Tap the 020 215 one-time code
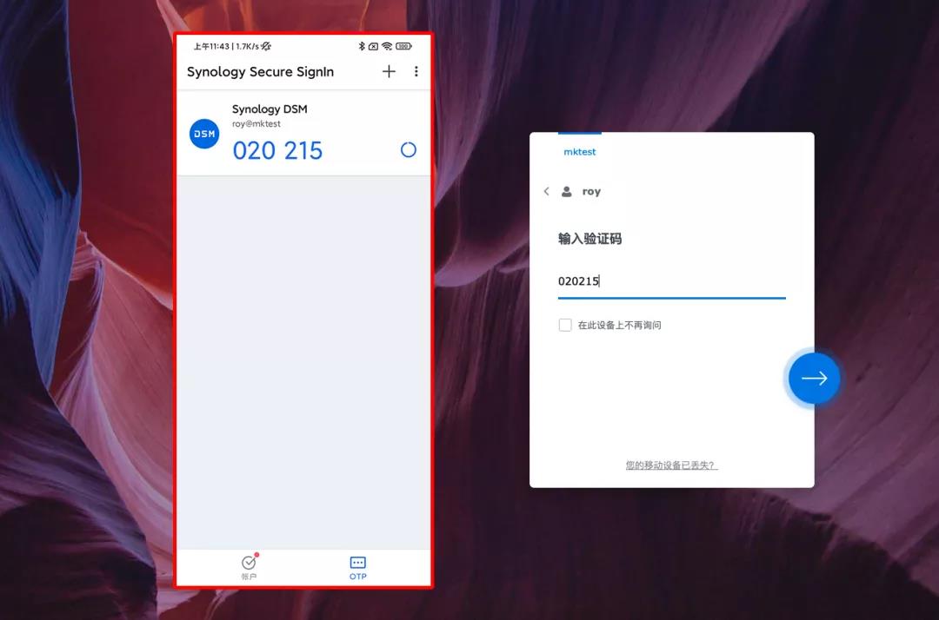 [277, 151]
